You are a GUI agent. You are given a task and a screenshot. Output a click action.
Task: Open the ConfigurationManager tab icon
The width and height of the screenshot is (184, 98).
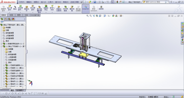(9, 19)
